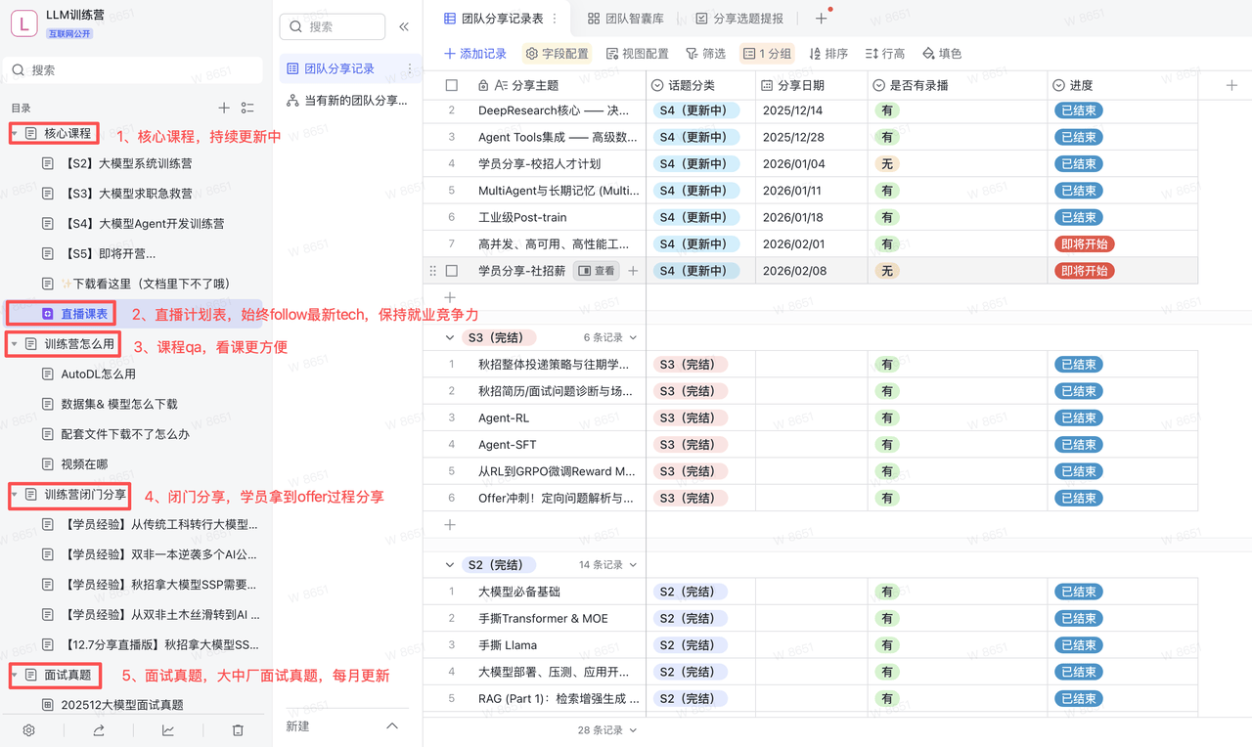Open more options beside 团队分享记录 view
The width and height of the screenshot is (1252, 747).
tap(410, 68)
